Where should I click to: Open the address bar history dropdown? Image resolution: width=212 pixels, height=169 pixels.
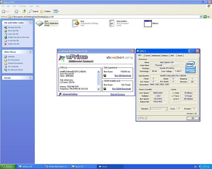201,17
